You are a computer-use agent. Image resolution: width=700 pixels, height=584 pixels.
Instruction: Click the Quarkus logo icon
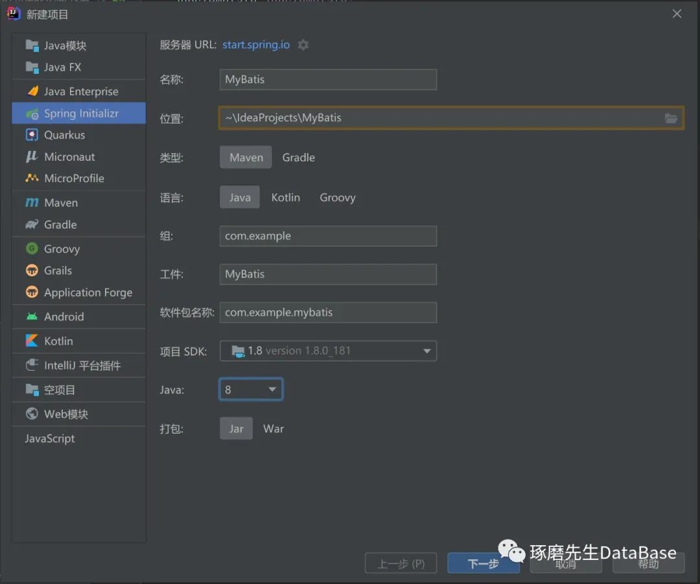coord(32,135)
